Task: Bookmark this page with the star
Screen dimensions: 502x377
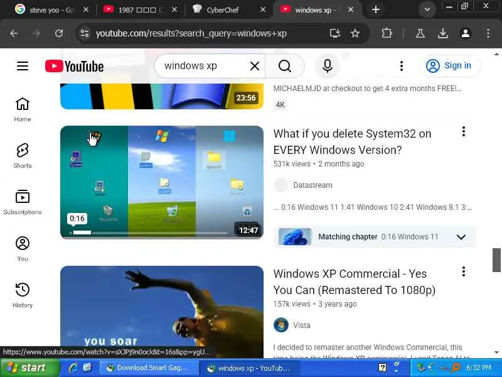Action: point(355,33)
